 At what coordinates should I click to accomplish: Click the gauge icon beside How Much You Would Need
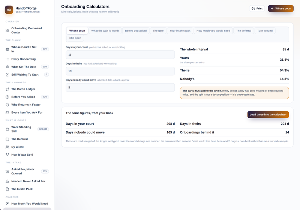tap(7, 204)
